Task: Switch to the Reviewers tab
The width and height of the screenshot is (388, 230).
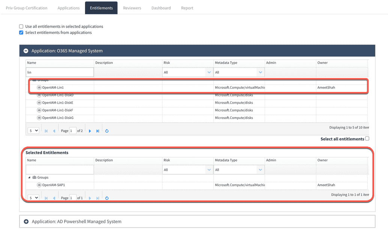Action: click(x=132, y=7)
